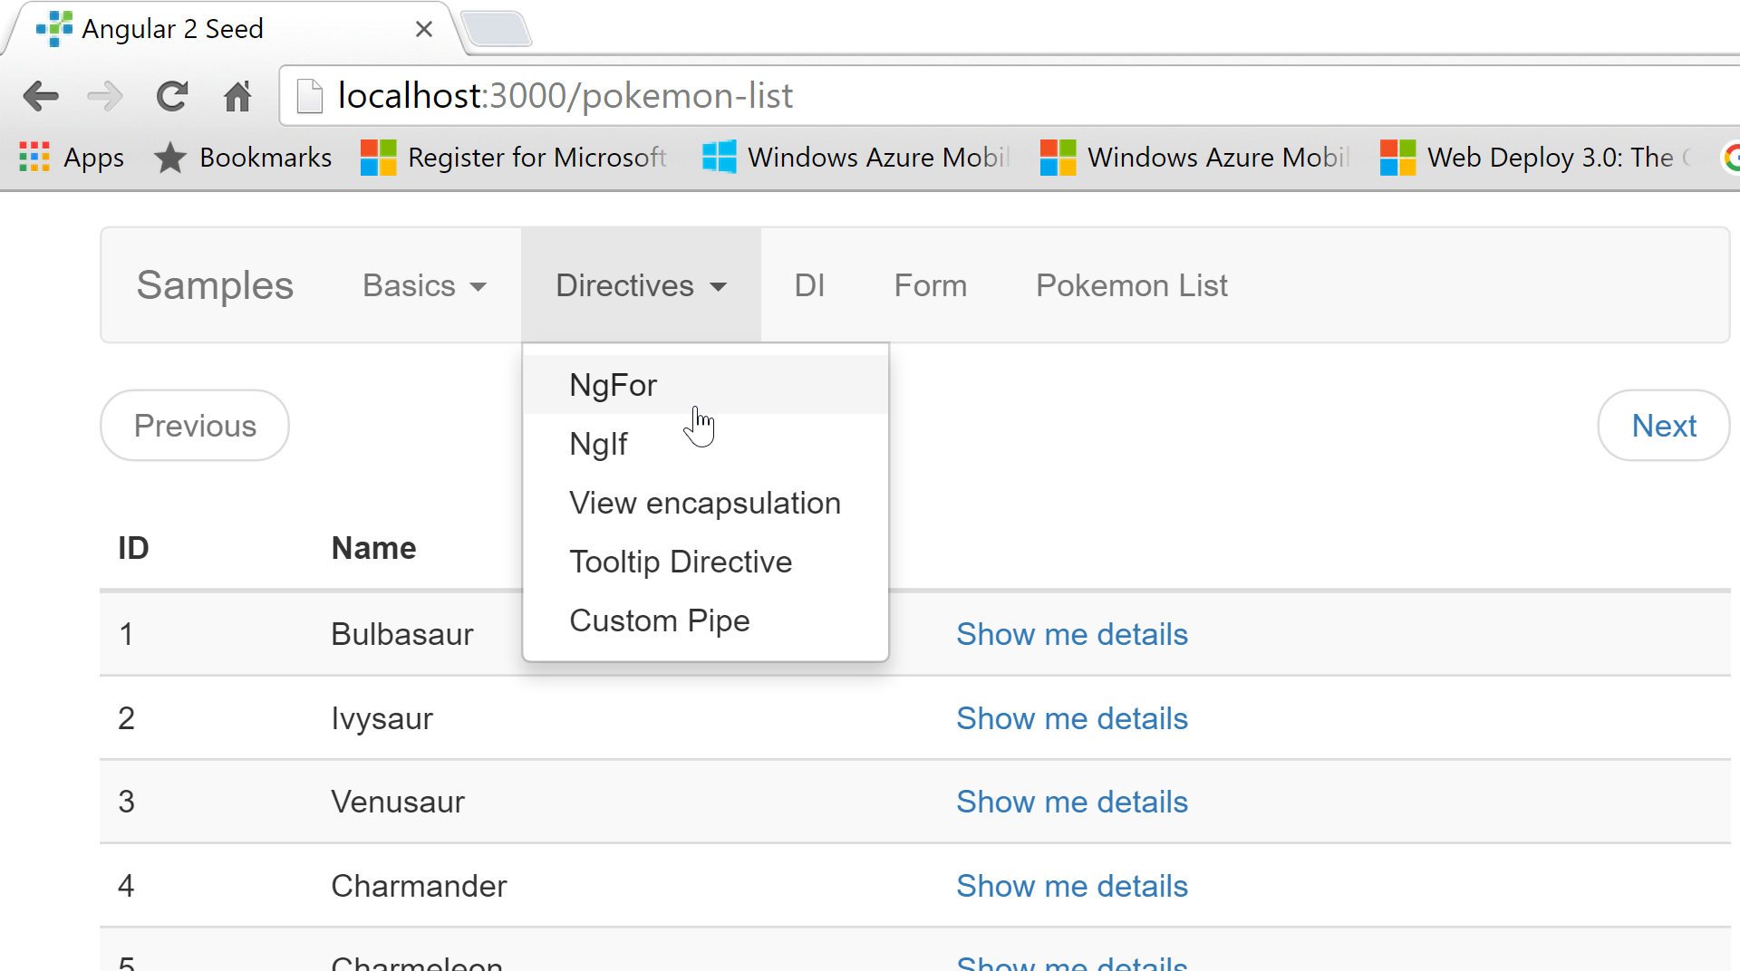Go to Pokemon List nav item
This screenshot has height=971, width=1740.
tap(1132, 285)
